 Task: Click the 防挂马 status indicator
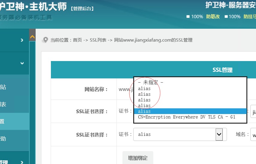[x=249, y=16]
